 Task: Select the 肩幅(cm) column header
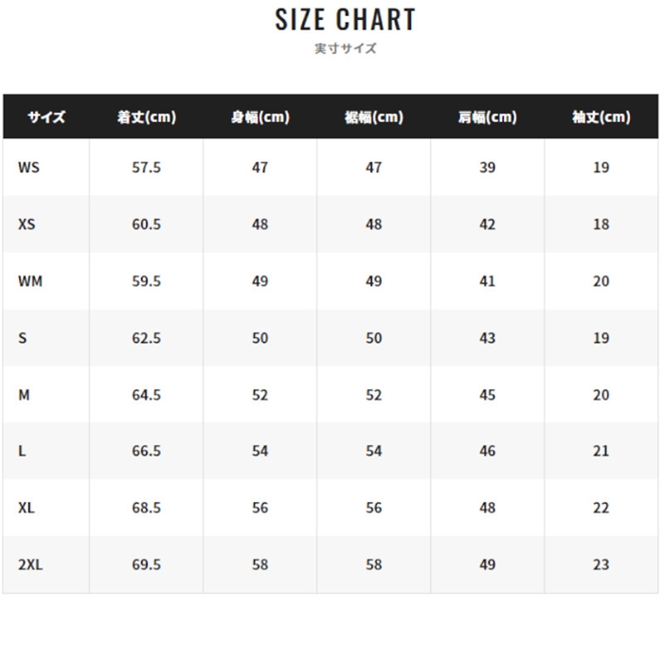488,117
